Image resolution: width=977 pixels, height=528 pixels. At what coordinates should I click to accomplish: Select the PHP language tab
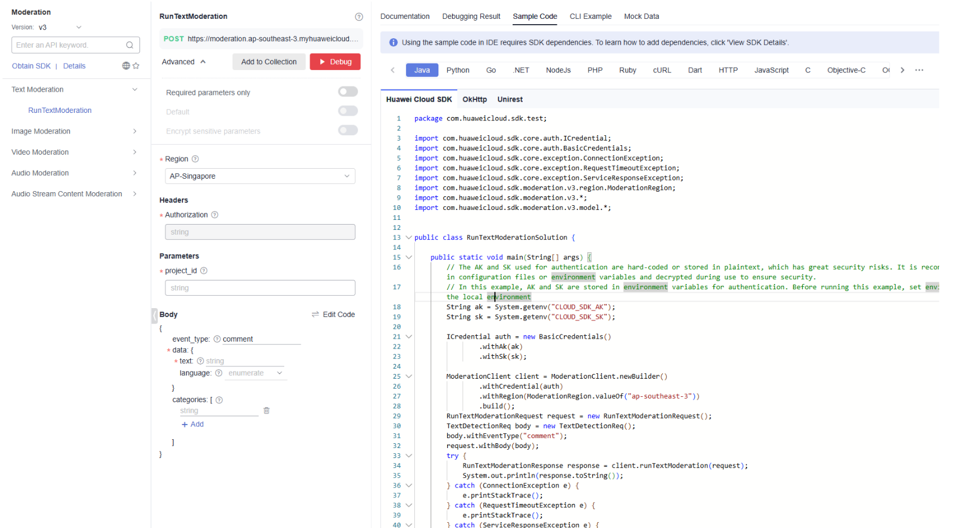tap(595, 70)
